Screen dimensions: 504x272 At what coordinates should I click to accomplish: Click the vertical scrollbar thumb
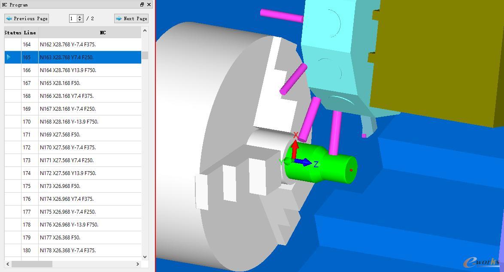[x=145, y=55]
